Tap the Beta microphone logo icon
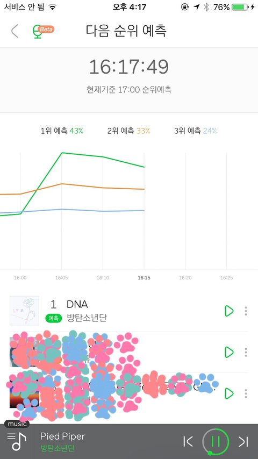The image size is (258, 459). (43, 31)
